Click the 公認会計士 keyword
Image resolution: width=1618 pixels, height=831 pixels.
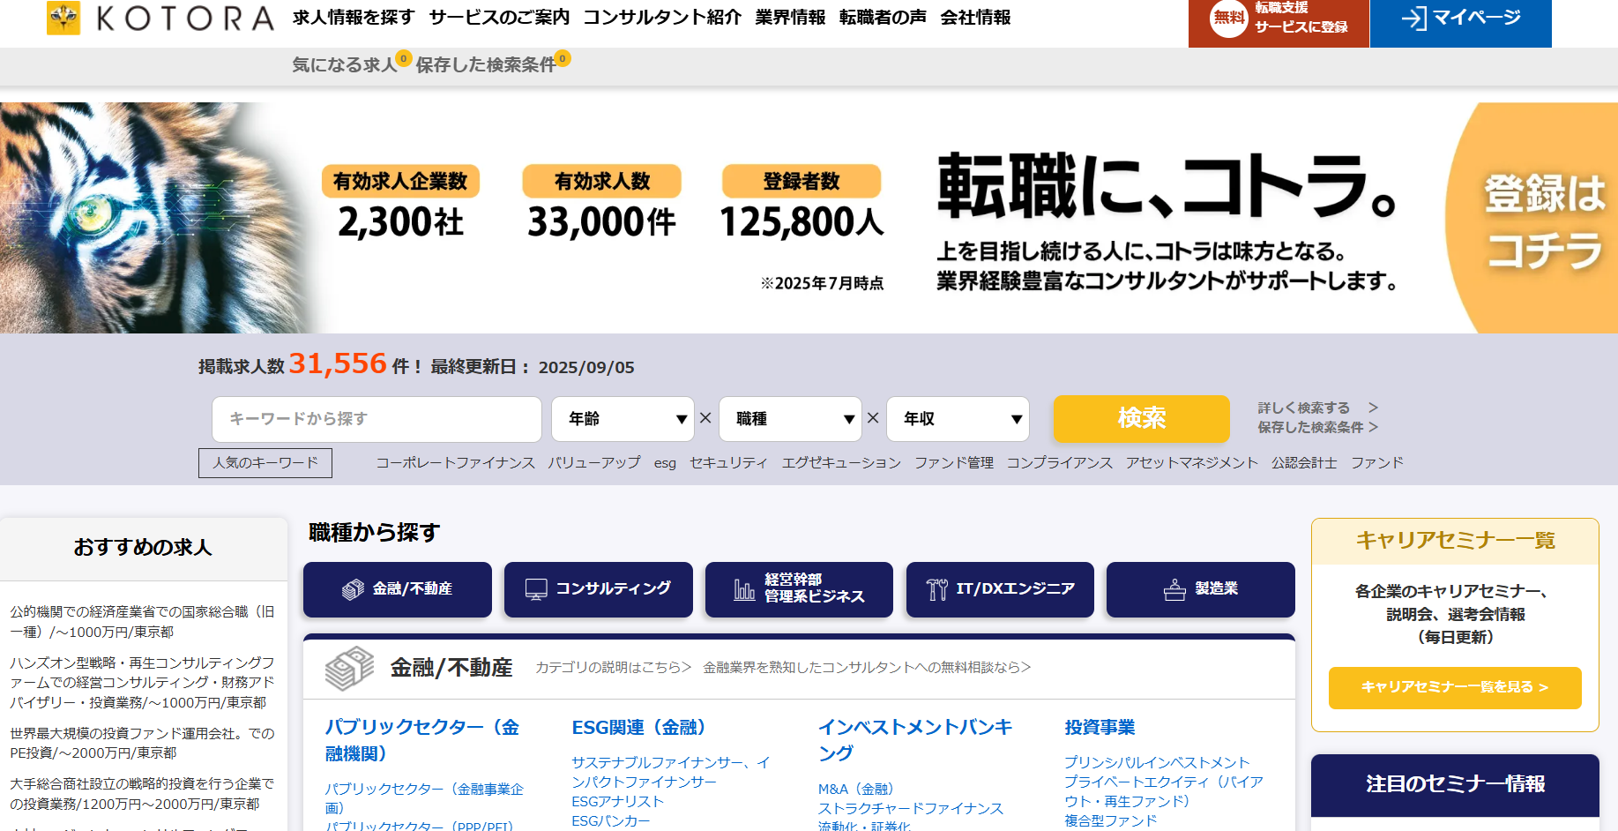click(x=1304, y=462)
